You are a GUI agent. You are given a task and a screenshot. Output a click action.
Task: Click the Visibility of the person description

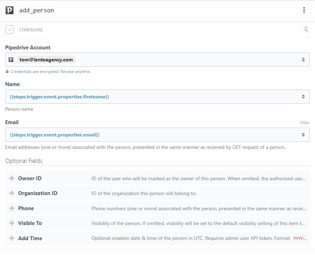[198, 223]
